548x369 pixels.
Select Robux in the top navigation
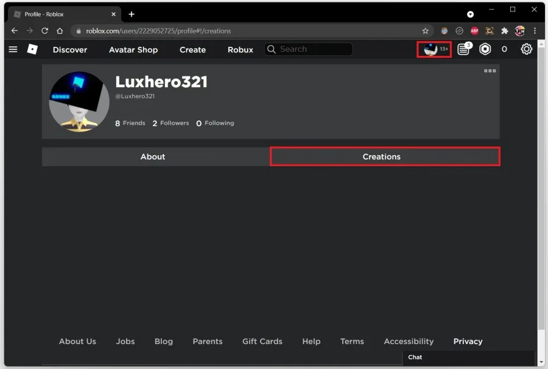tap(240, 49)
